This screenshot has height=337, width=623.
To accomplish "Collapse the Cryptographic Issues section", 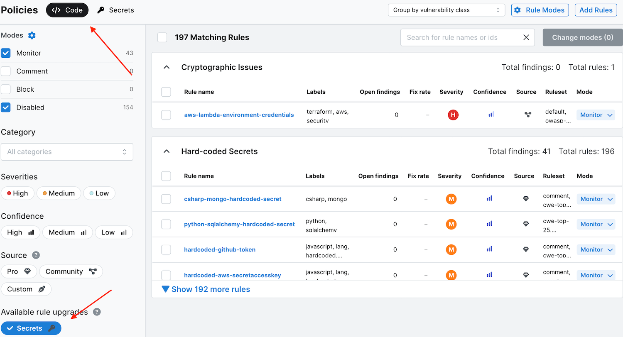I will coord(167,67).
